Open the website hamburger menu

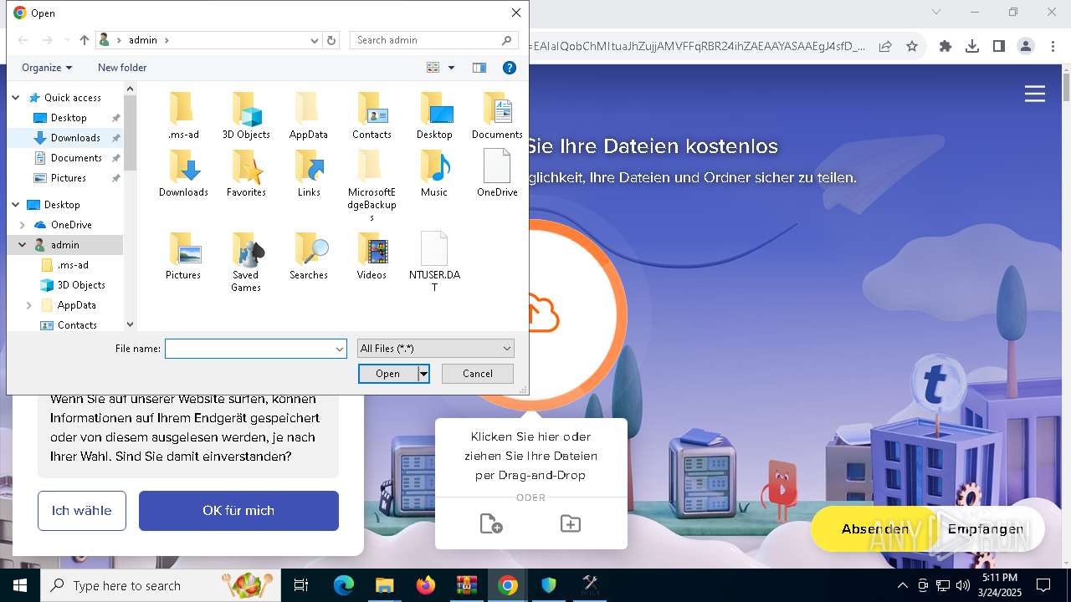point(1035,94)
